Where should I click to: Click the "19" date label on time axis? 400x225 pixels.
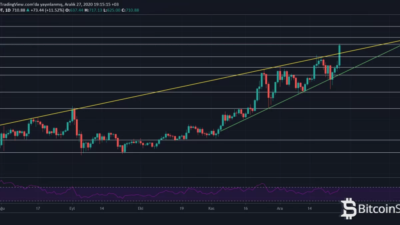tap(182, 208)
